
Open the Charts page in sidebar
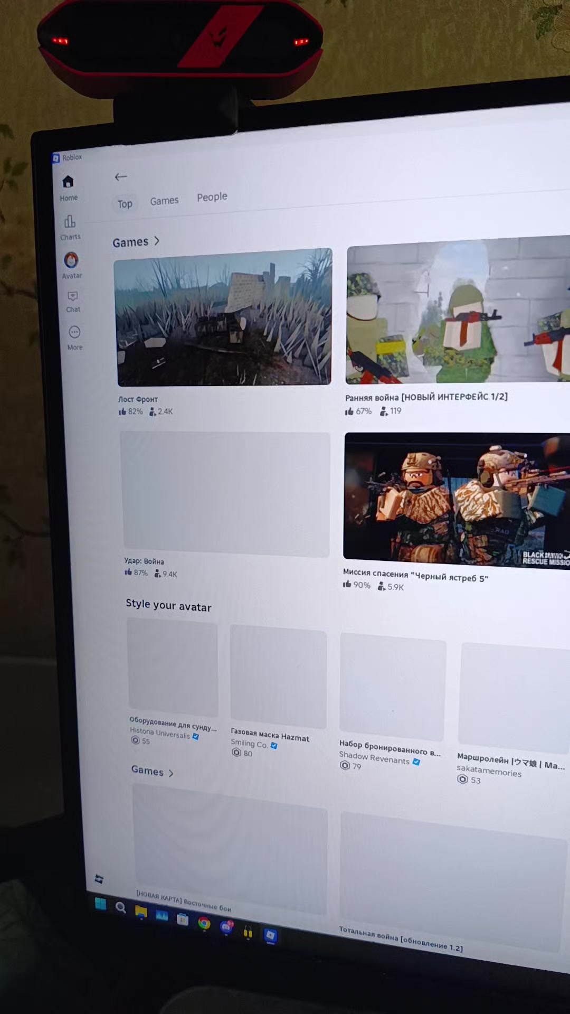[70, 227]
